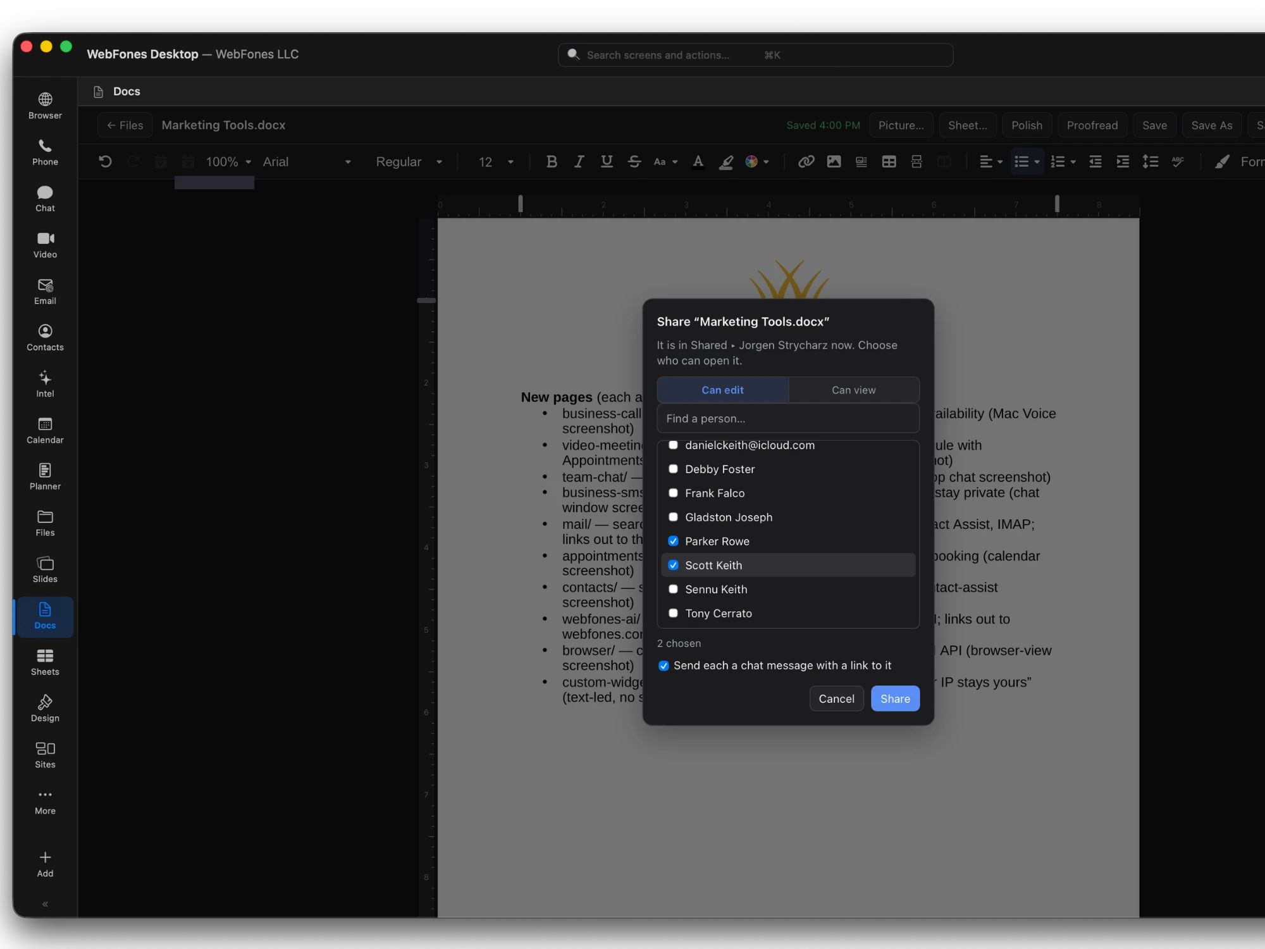Screen dimensions: 1265x949
Task: Click the Proofread button
Action: pos(1092,125)
